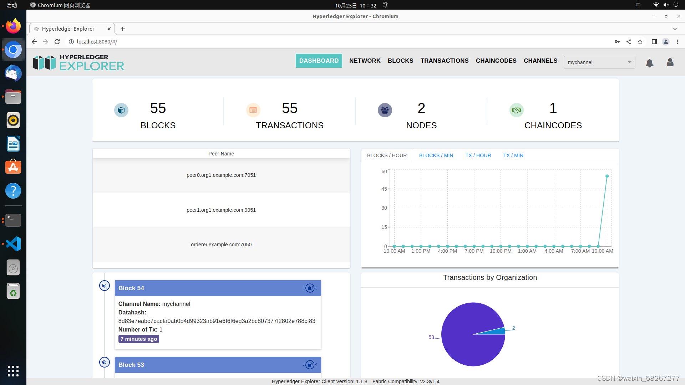This screenshot has width=685, height=385.
Task: Click the Block 54 header
Action: [x=218, y=288]
